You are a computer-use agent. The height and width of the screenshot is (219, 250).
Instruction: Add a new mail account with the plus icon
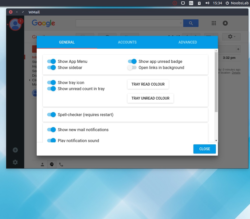click(15, 150)
